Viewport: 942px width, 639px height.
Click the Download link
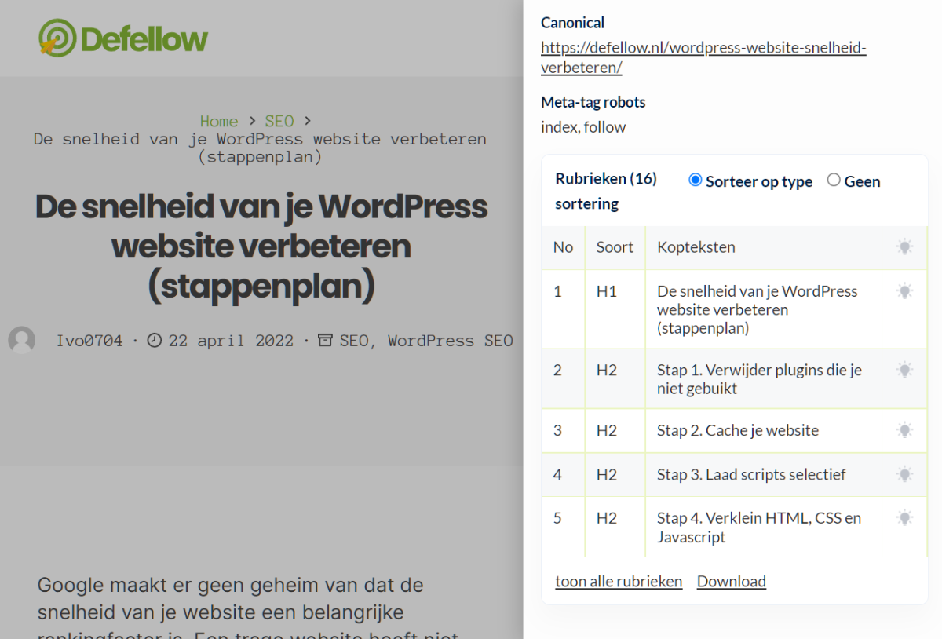pos(732,581)
